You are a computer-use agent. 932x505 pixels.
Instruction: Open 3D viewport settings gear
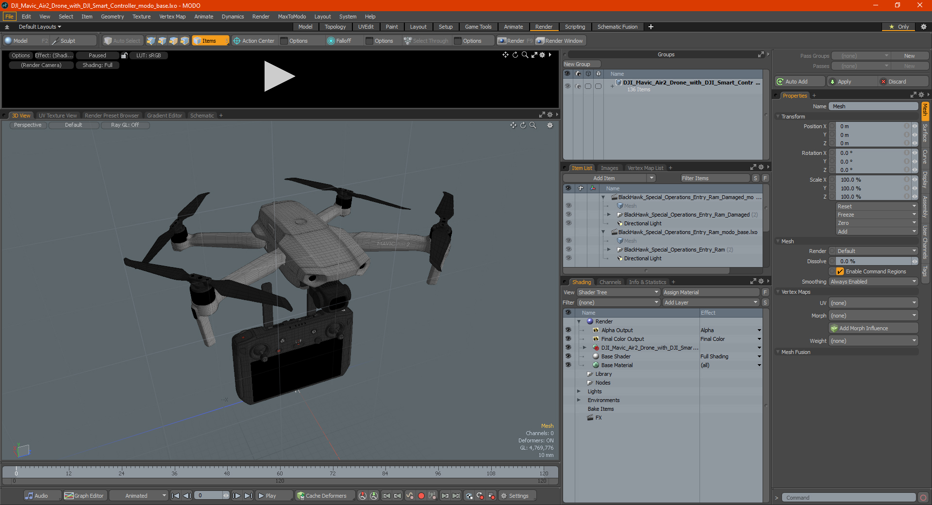tap(550, 125)
